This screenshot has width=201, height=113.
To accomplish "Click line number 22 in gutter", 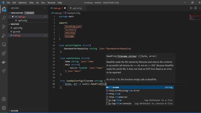I will [54, 84].
